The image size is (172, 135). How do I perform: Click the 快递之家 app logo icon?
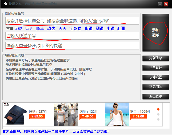(6, 4)
